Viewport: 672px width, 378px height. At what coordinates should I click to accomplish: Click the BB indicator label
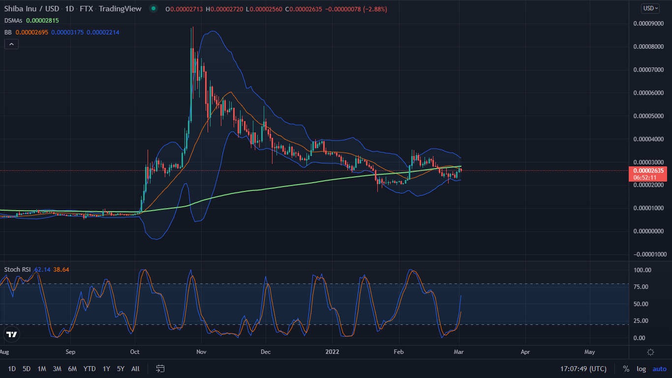(x=8, y=32)
